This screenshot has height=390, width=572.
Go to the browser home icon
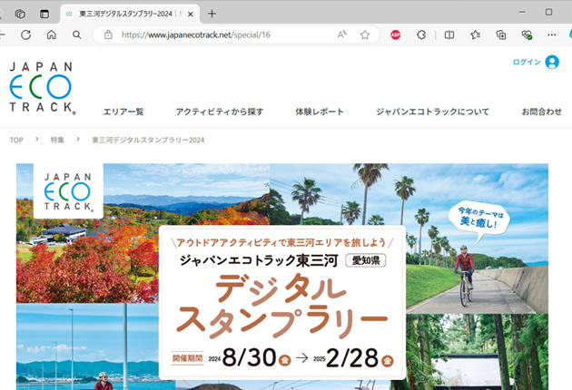pos(52,34)
